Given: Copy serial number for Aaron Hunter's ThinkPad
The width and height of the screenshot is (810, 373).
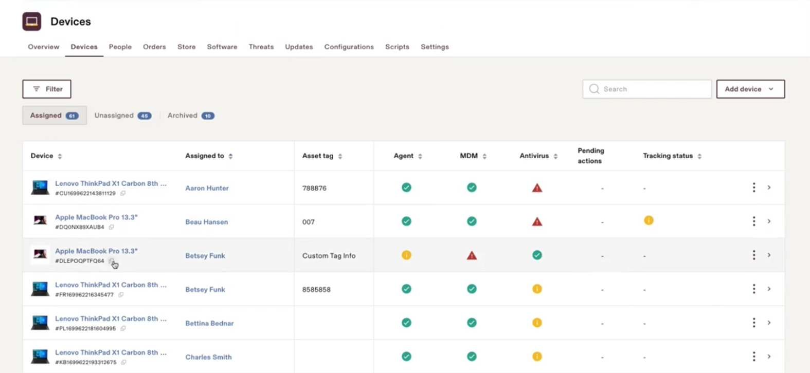Looking at the screenshot, I should [123, 194].
